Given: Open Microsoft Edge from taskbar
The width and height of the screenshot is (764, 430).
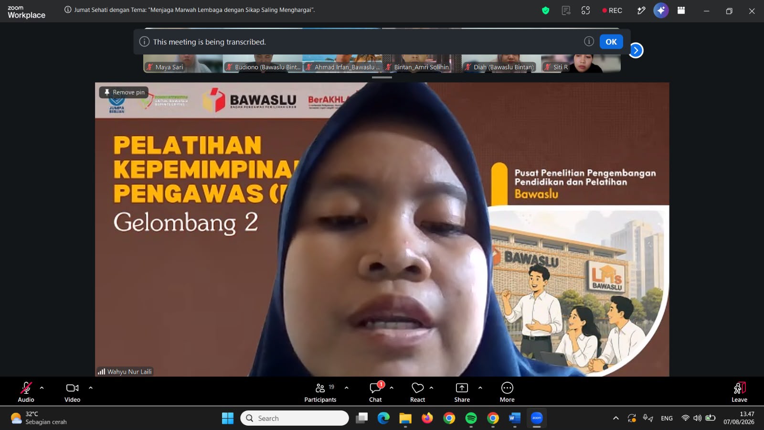Looking at the screenshot, I should point(383,418).
